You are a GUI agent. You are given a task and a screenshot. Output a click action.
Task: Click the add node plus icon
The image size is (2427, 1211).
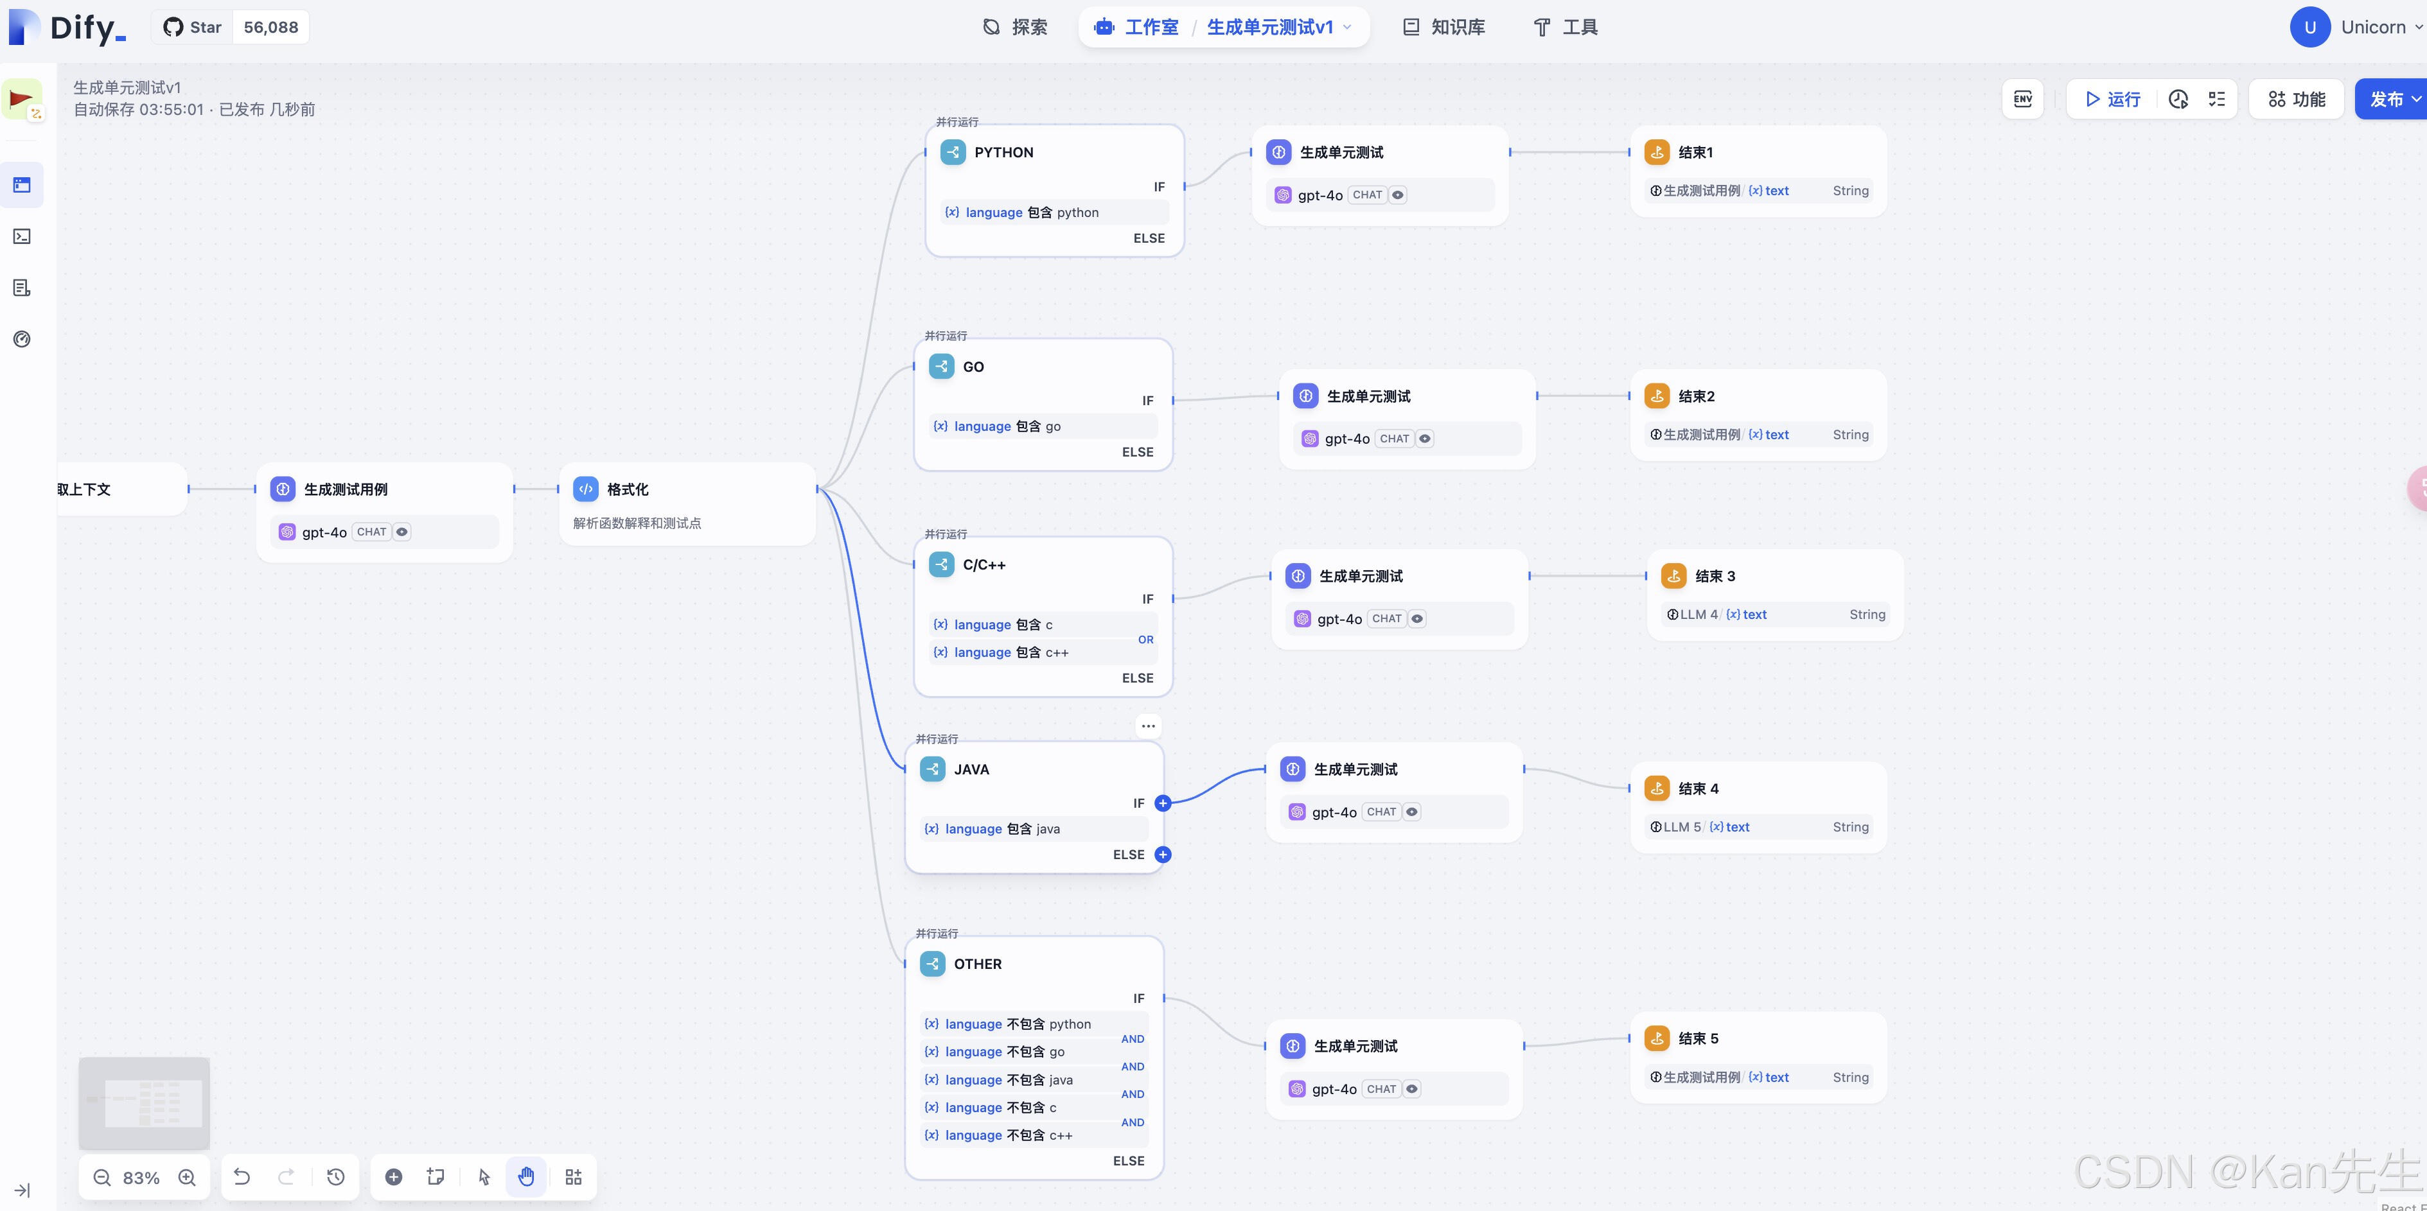[394, 1176]
